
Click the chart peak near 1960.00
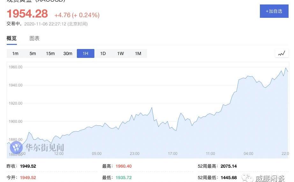tap(286, 68)
